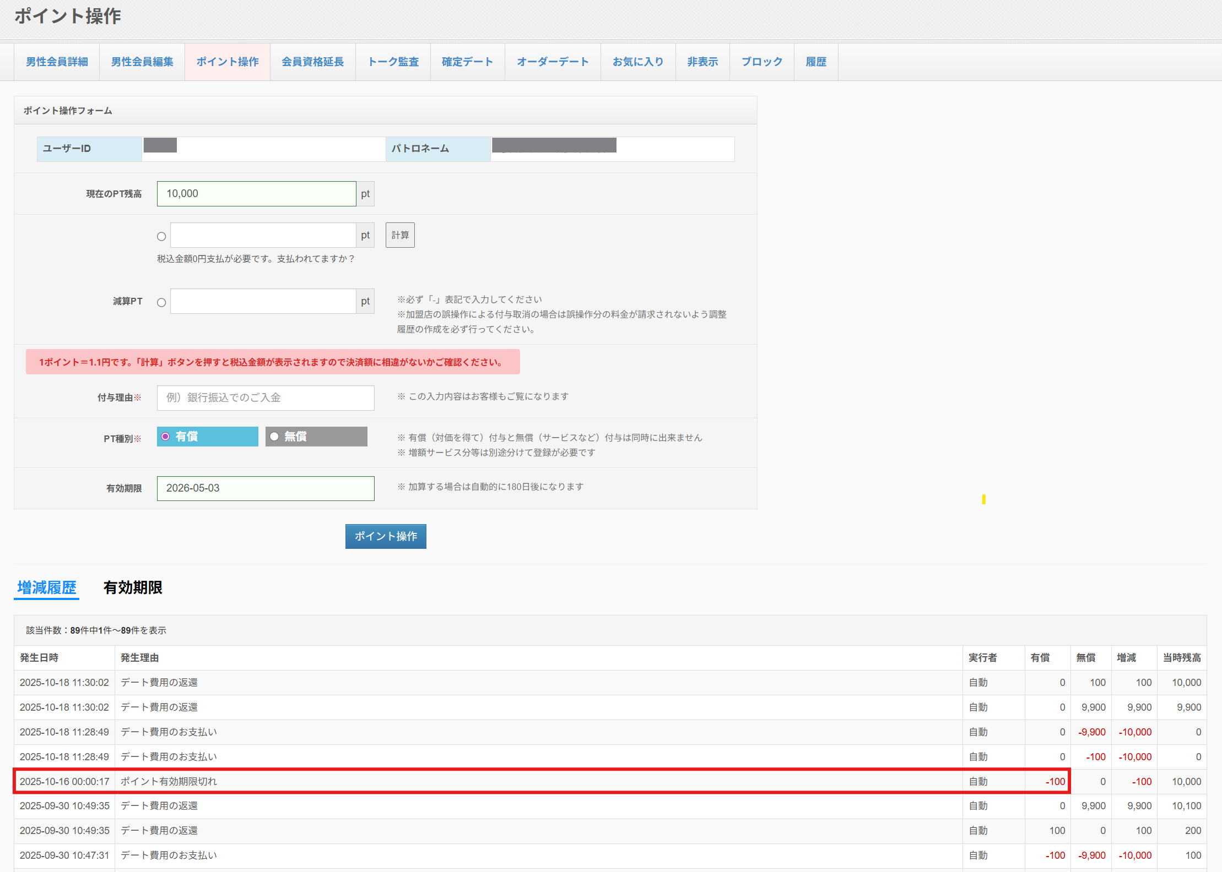Open the 履歴 tab
The width and height of the screenshot is (1222, 872).
[815, 62]
